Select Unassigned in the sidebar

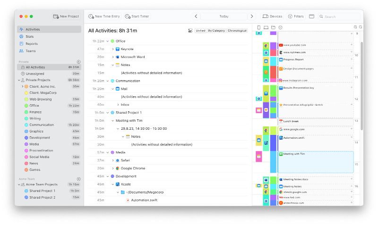pyautogui.click(x=35, y=74)
